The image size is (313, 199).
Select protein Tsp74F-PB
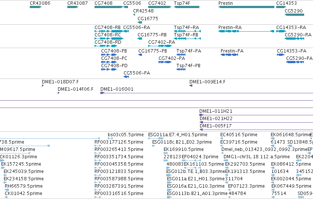181,69
